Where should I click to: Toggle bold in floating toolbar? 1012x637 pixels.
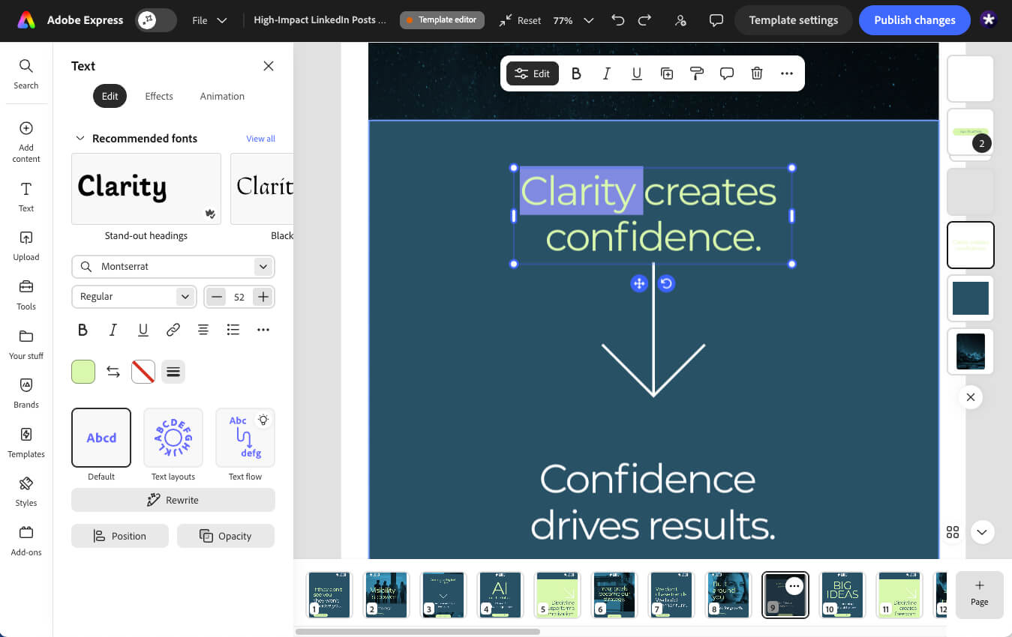point(576,73)
